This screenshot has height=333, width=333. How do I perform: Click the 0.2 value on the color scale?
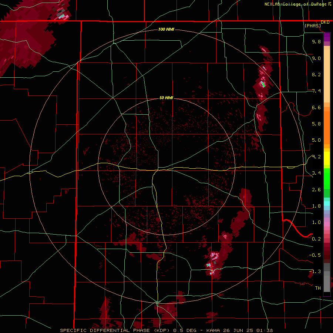[x=316, y=239]
